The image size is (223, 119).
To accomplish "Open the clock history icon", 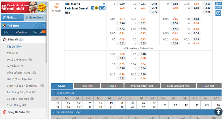I will click(x=218, y=13).
